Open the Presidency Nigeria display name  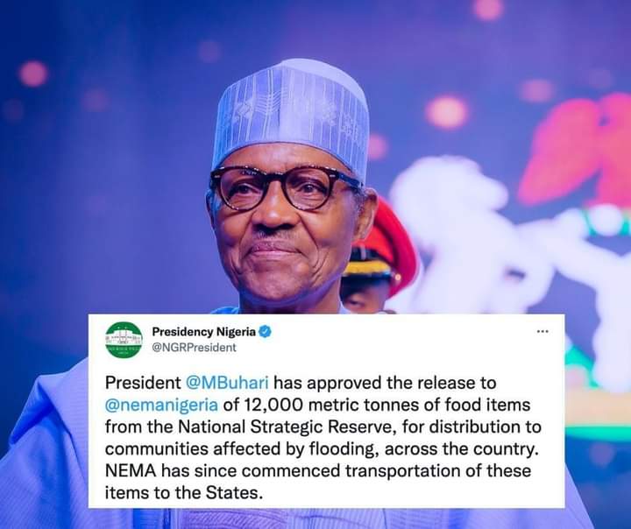coord(204,332)
